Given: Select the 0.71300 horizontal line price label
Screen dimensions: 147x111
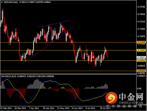Looking at the screenshot, I should click(141, 42).
